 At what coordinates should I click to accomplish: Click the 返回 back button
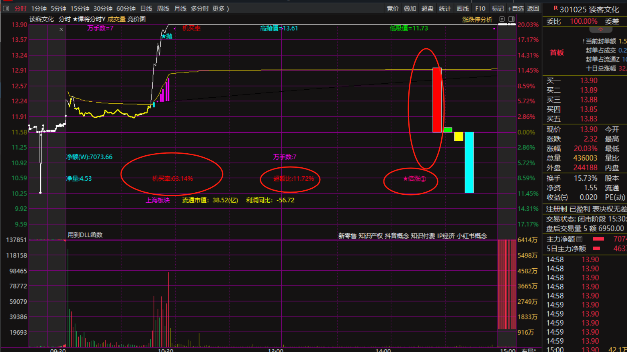coord(533,8)
